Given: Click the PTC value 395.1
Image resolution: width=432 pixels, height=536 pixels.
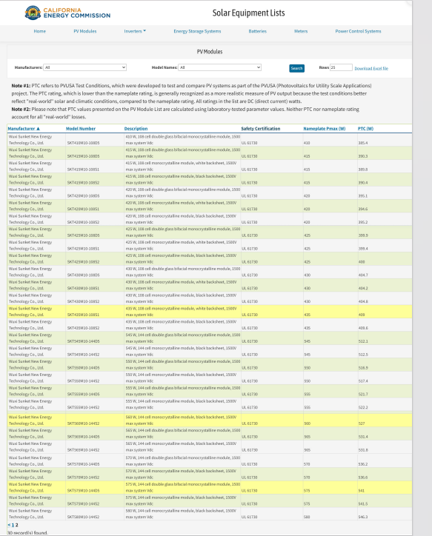Looking at the screenshot, I should click(363, 196).
